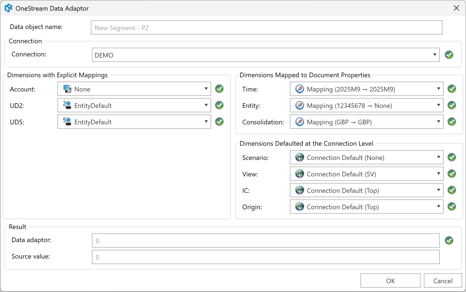
Task: Click the green check icon beside Entity
Action: pos(452,105)
